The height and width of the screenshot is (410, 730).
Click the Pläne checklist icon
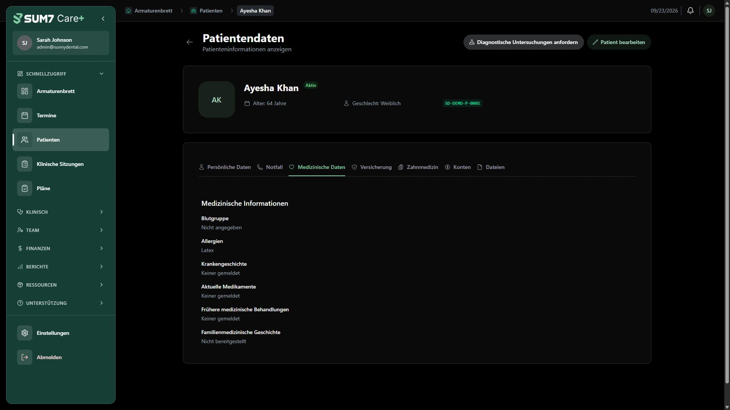25,188
